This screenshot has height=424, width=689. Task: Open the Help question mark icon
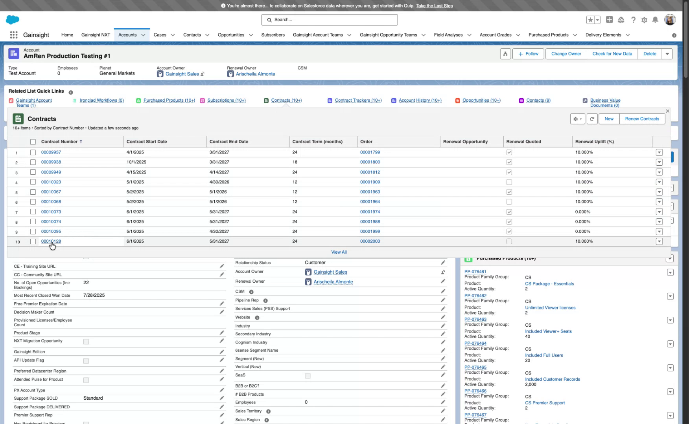coord(633,20)
